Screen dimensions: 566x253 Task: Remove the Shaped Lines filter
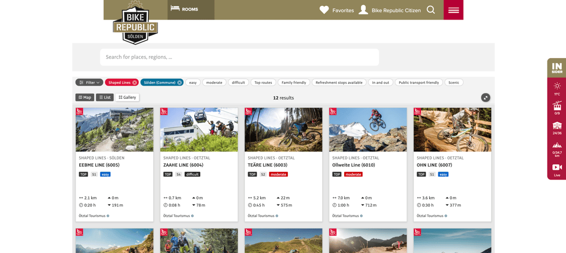coord(135,82)
